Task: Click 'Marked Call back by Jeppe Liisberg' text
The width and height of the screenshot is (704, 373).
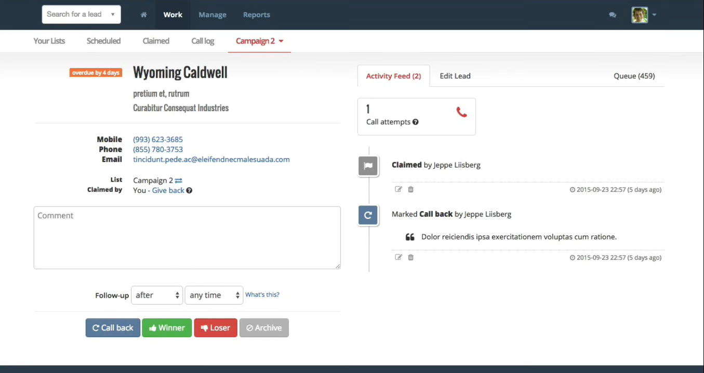Action: click(x=451, y=214)
